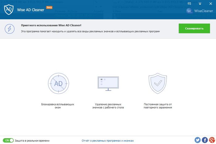The image size is (216, 144).
Task: Click the Эта программа помогает находить description text
Action: coord(90,31)
